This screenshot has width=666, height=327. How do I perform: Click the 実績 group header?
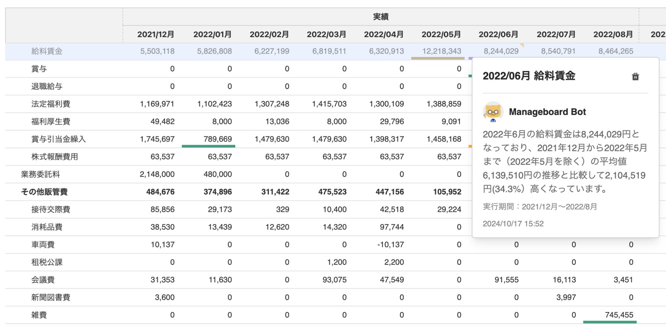(380, 17)
